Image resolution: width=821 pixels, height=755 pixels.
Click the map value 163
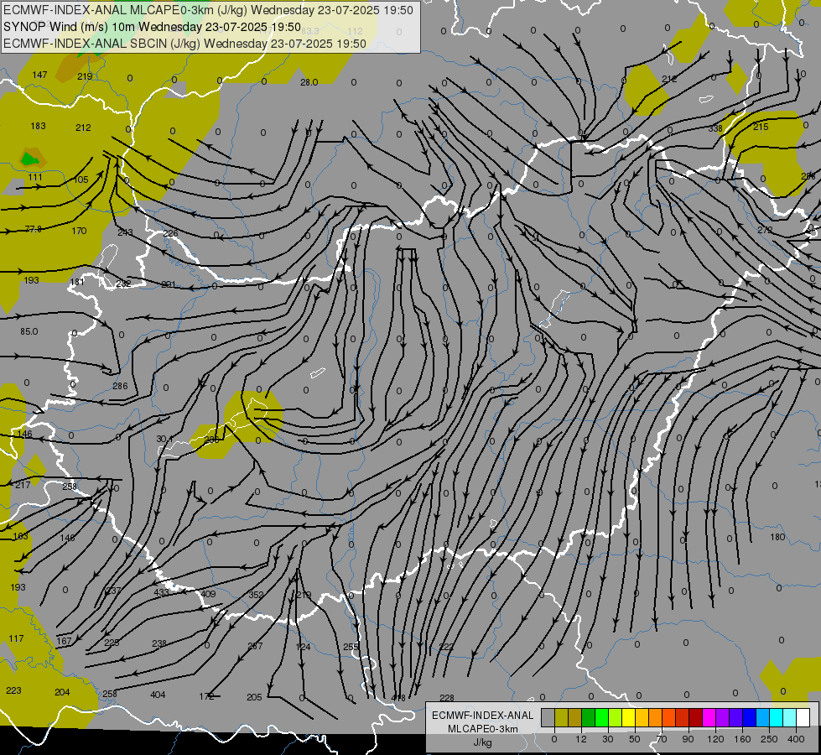(20, 537)
